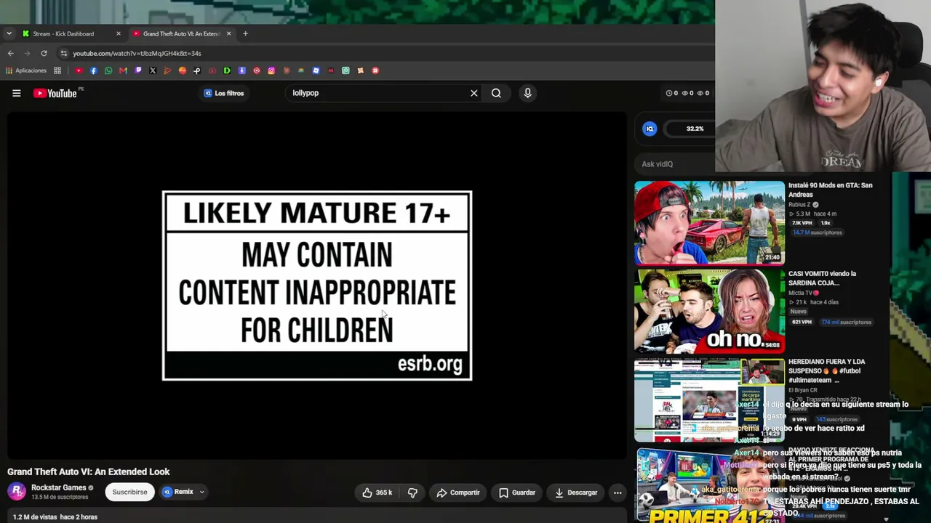Open 'CASI VOMITO viendo la SARDINA COJA' title
This screenshot has width=931, height=523.
pyautogui.click(x=822, y=278)
